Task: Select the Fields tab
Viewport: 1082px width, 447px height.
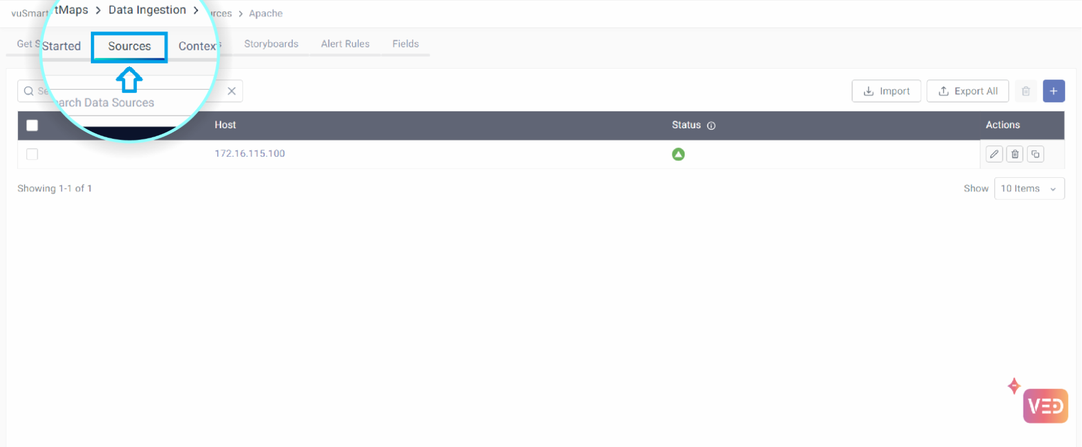Action: click(405, 44)
